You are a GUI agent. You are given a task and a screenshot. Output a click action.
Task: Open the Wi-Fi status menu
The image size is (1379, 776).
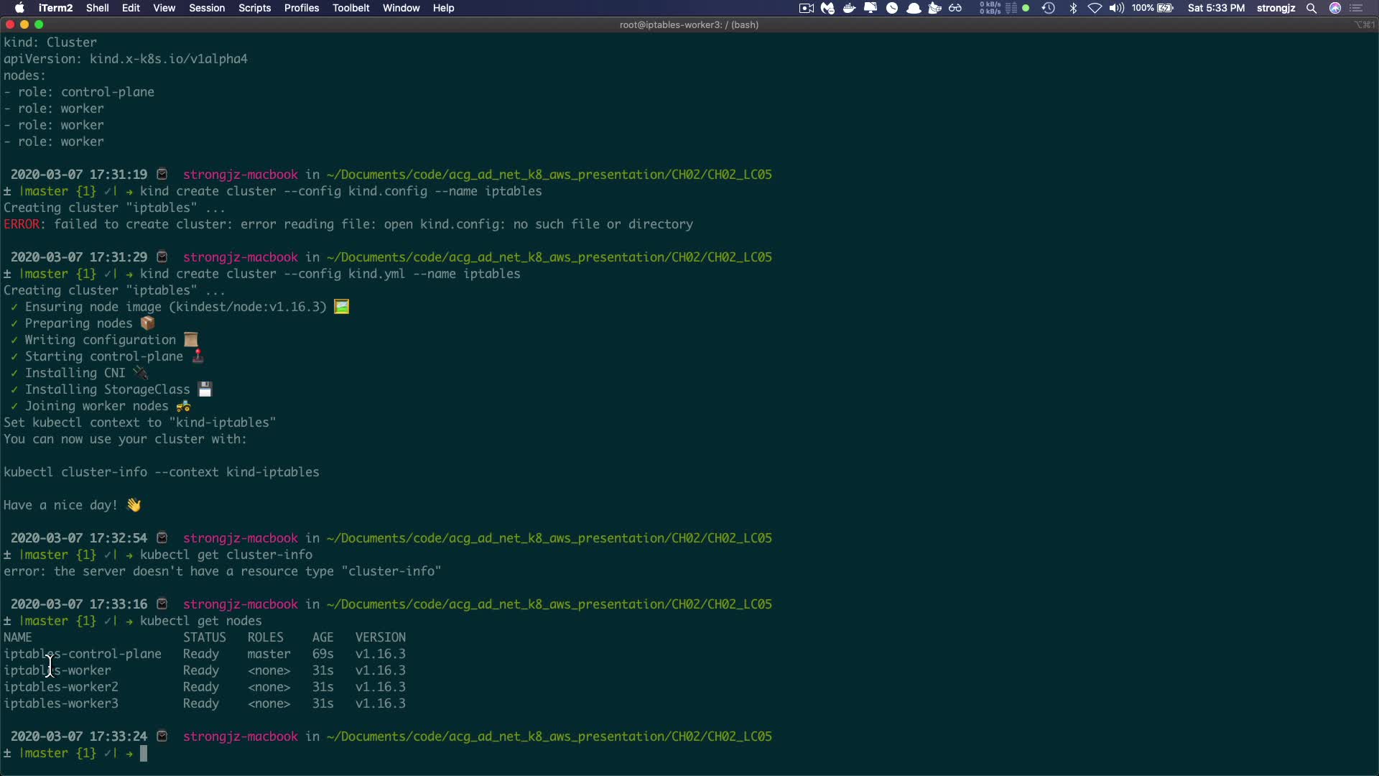tap(1095, 8)
